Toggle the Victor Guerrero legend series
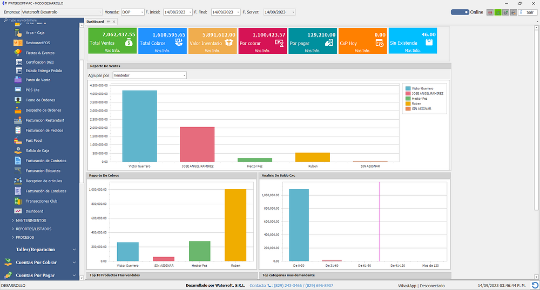 click(x=422, y=88)
